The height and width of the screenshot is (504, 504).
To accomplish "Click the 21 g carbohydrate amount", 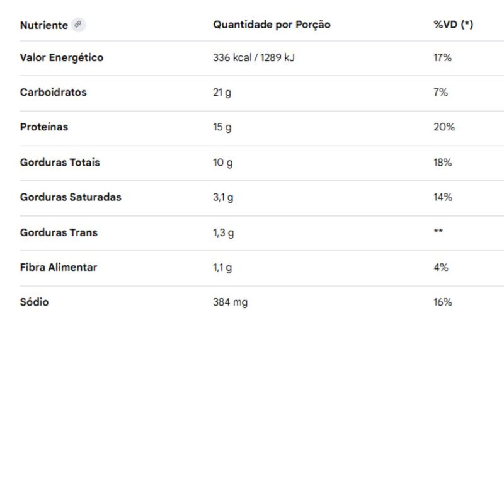I will coord(222,92).
